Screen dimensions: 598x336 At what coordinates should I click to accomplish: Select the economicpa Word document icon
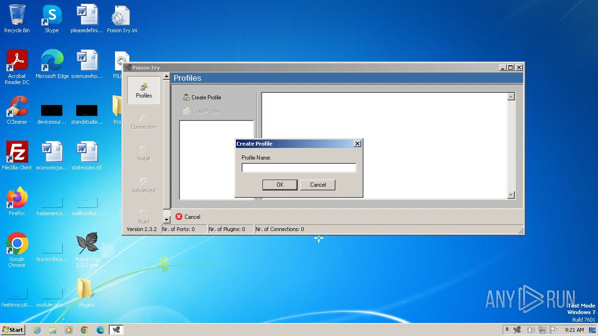[52, 156]
